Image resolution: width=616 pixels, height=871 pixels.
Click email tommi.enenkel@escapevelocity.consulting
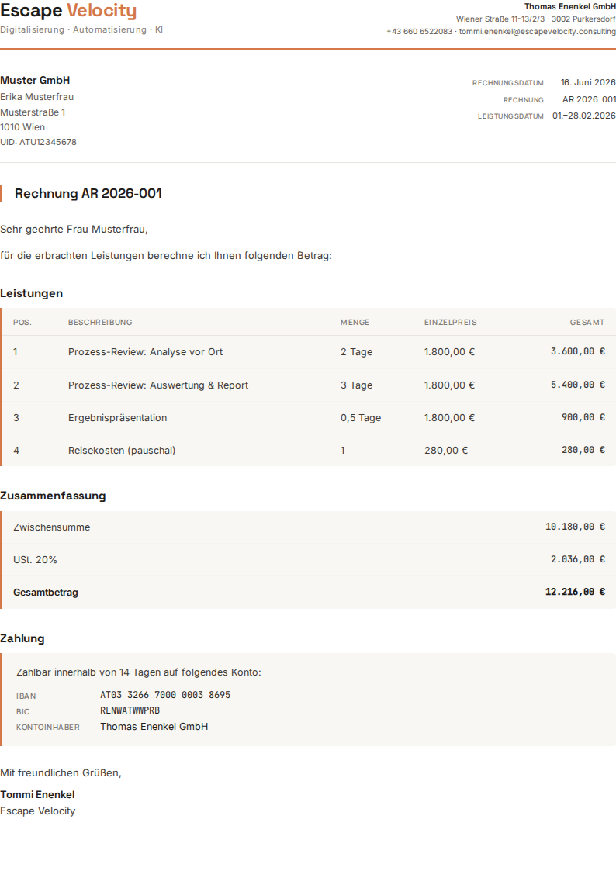click(537, 32)
